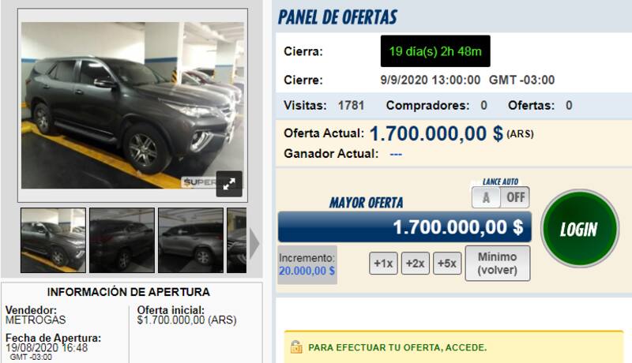Screen dimensions: 632x363
Task: Raise bid by +5x increment
Action: point(447,264)
